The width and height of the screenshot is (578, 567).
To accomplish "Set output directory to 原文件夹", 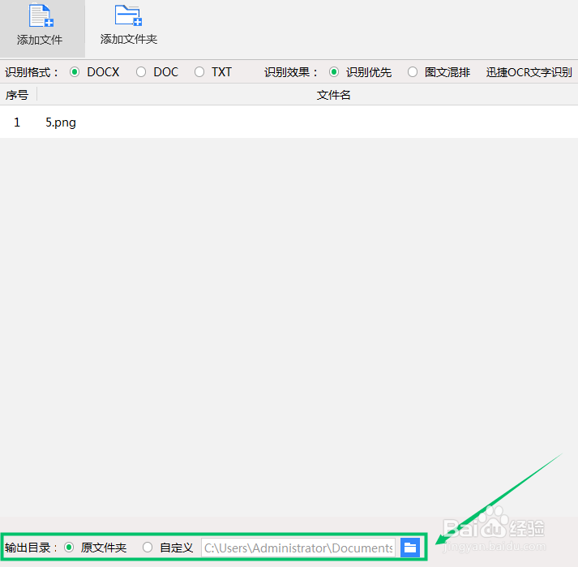I will (69, 548).
